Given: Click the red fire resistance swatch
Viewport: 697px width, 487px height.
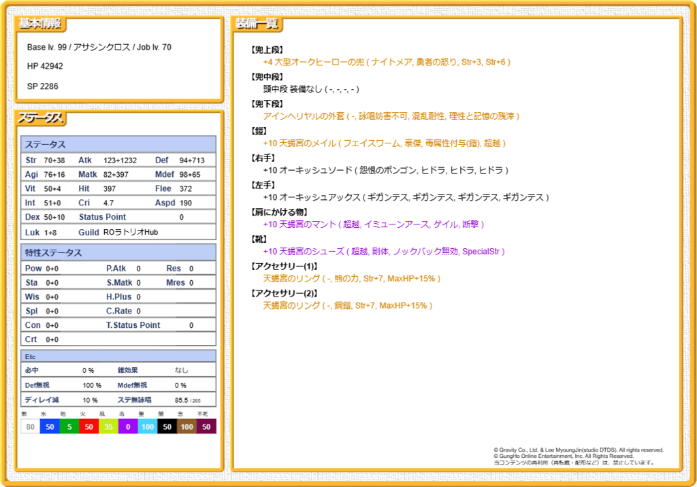Looking at the screenshot, I should click(89, 426).
